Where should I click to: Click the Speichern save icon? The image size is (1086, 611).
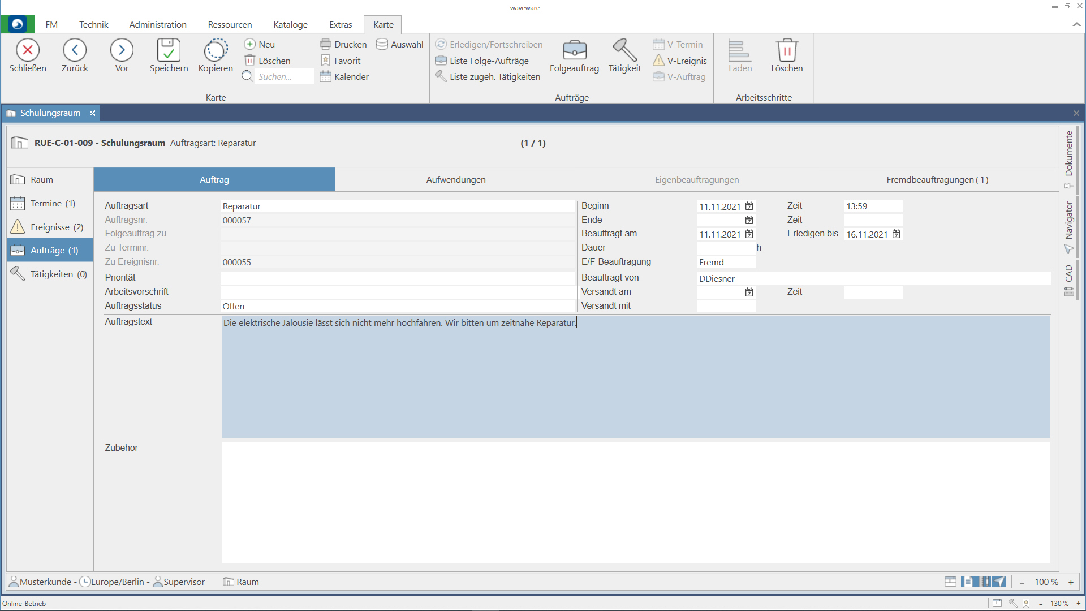169,50
